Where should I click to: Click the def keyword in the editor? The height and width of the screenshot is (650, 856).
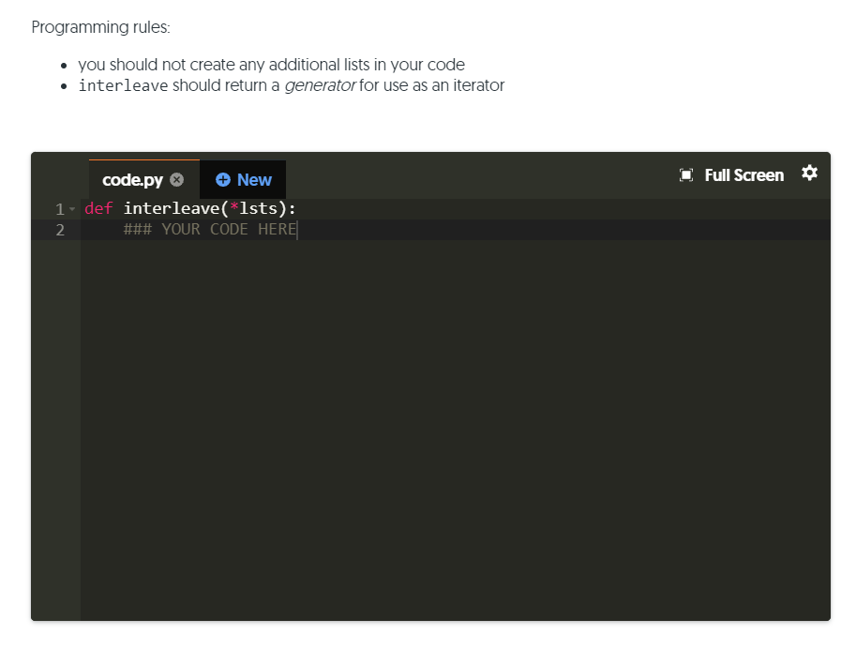coord(98,208)
